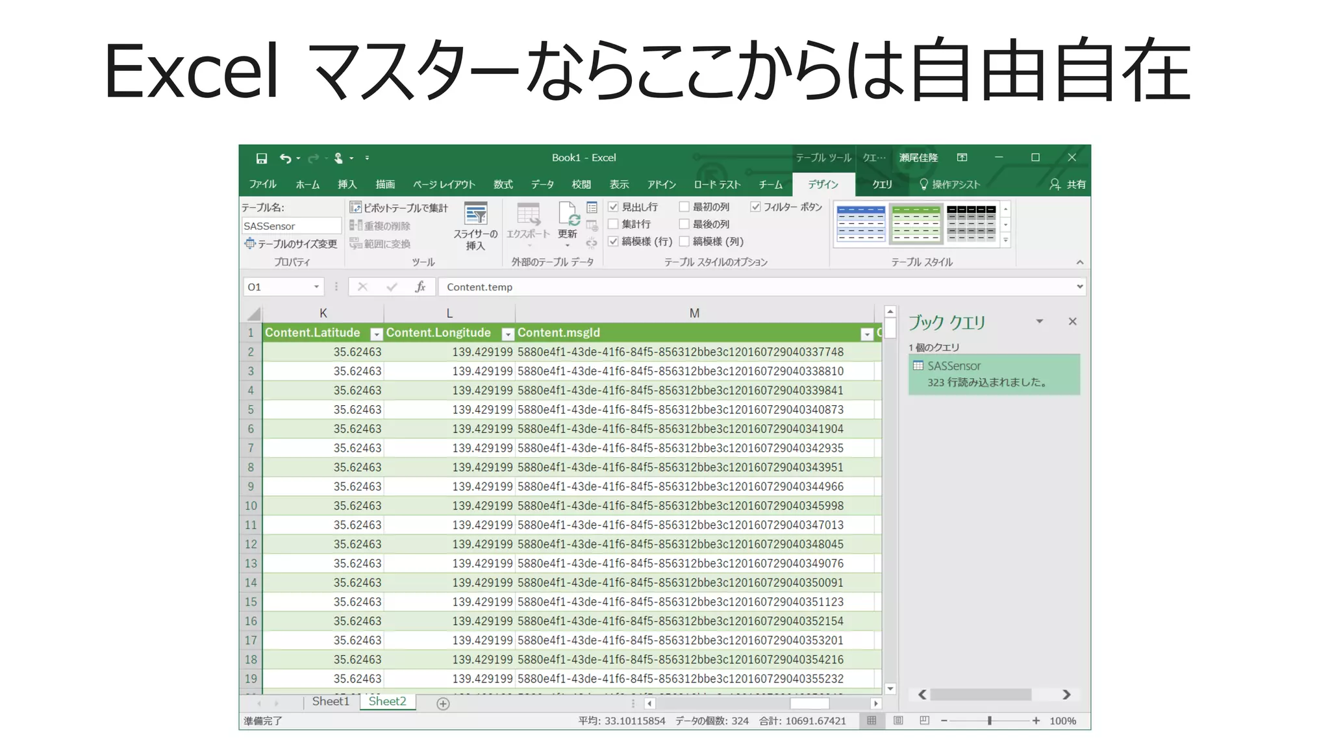Collapse the ribbon with the chevron

coord(1079,262)
